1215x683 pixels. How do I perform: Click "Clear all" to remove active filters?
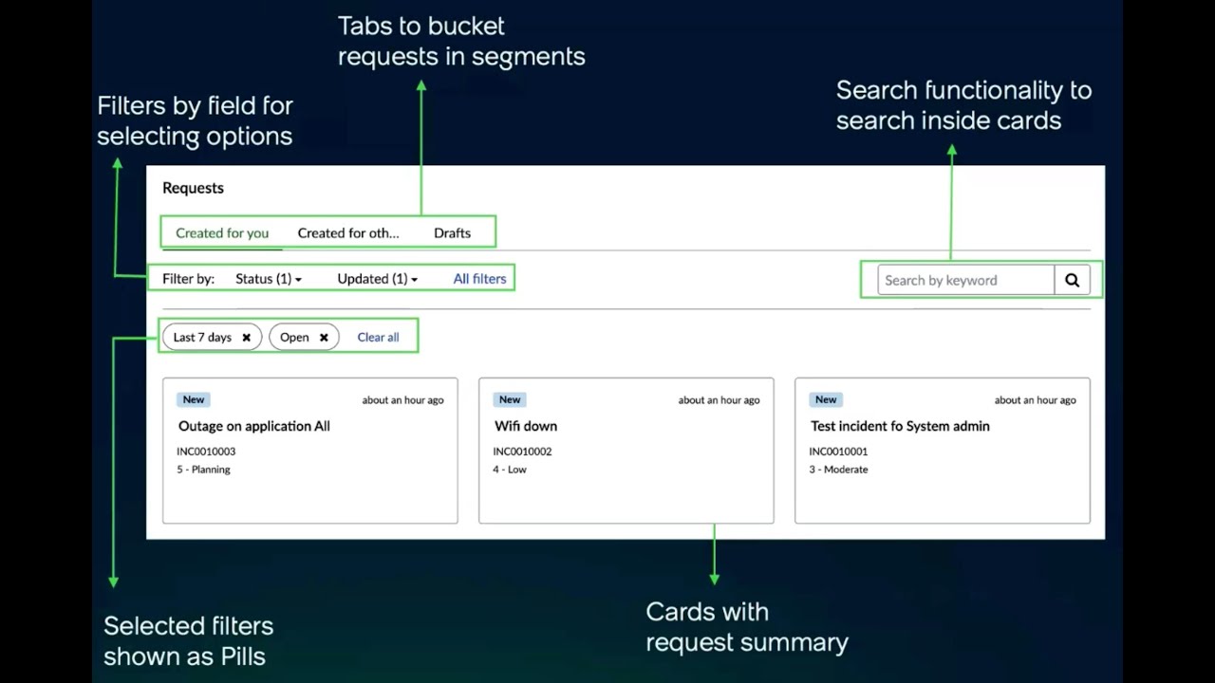pos(378,337)
